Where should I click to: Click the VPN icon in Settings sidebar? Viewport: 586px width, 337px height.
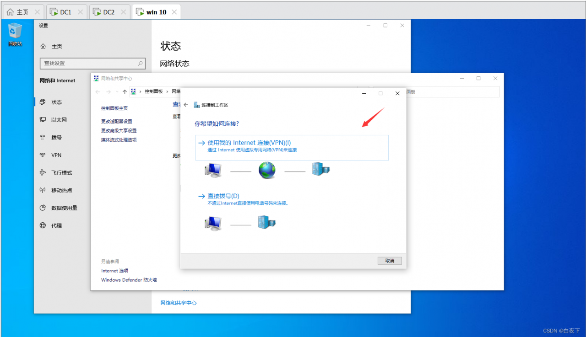[x=43, y=155]
